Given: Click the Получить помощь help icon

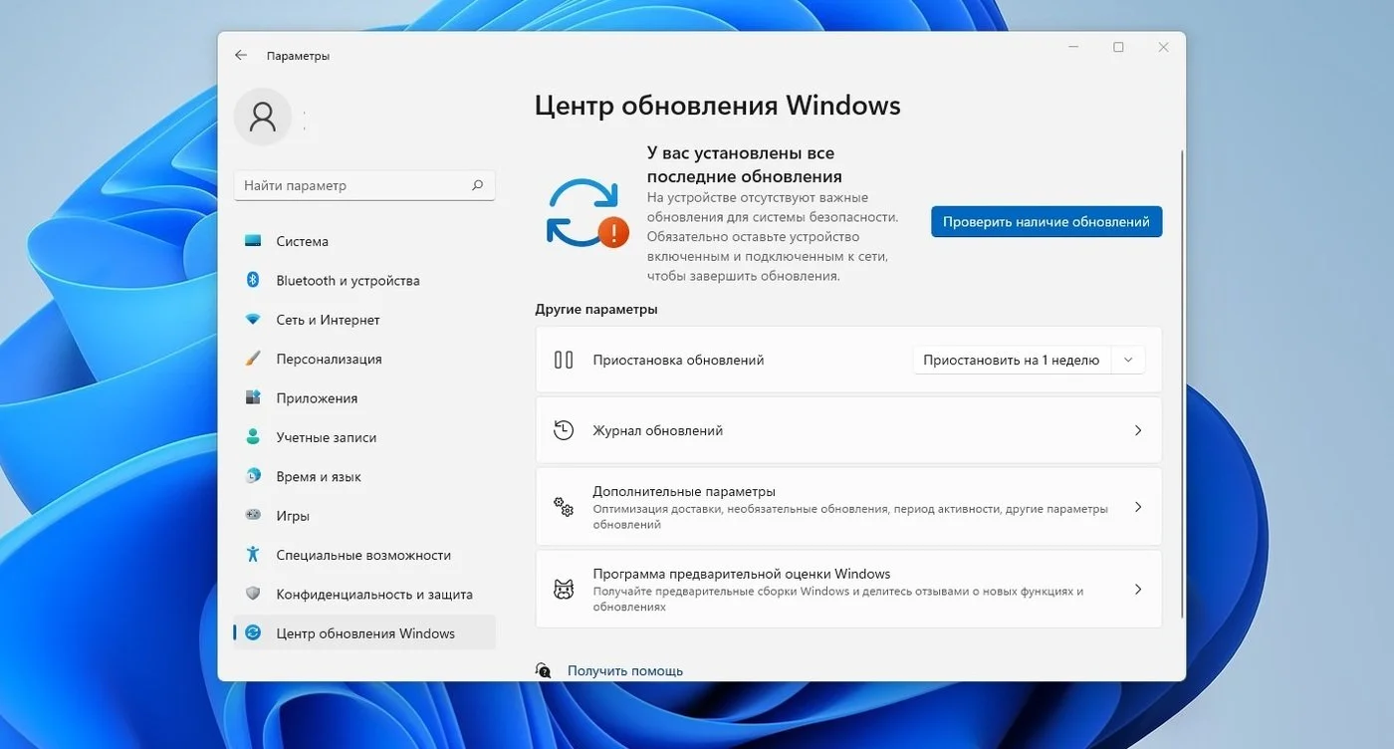Looking at the screenshot, I should 544,670.
